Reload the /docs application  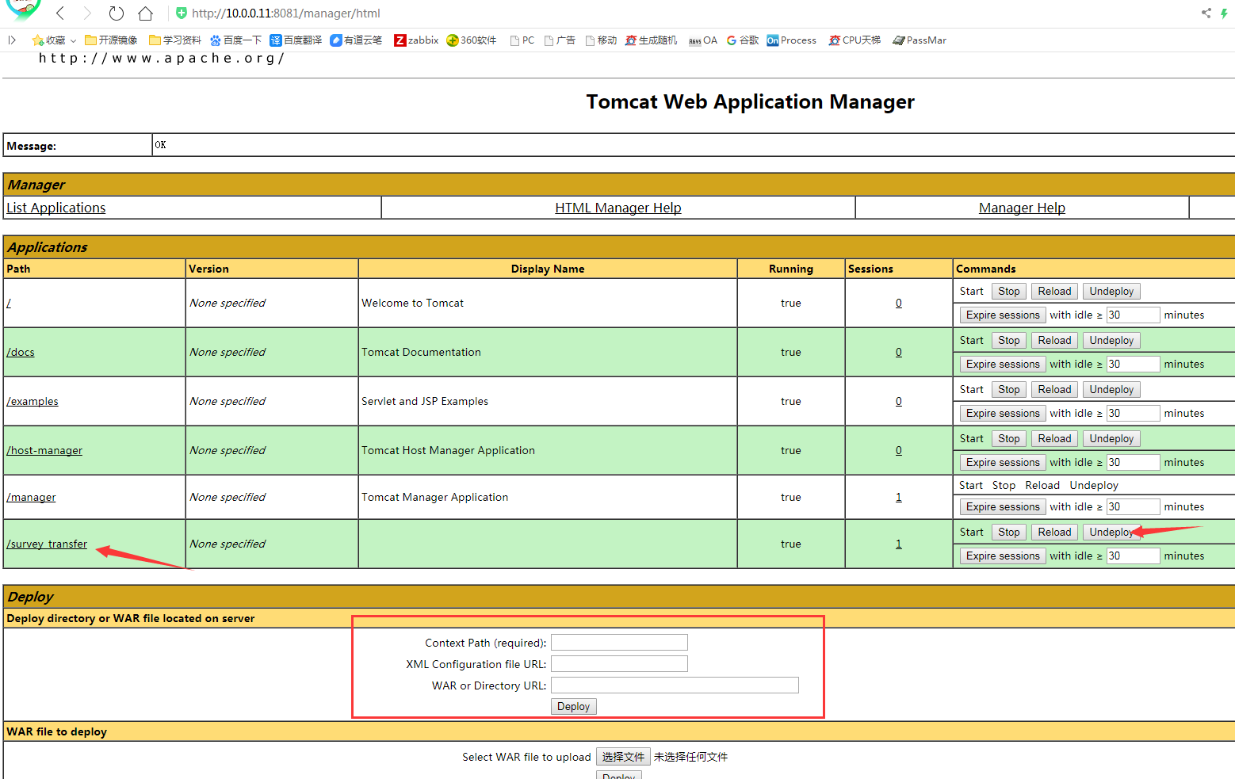(x=1054, y=340)
